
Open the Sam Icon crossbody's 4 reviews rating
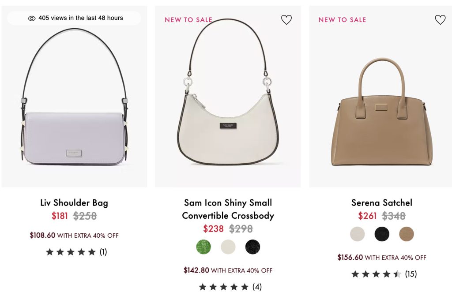pos(230,287)
